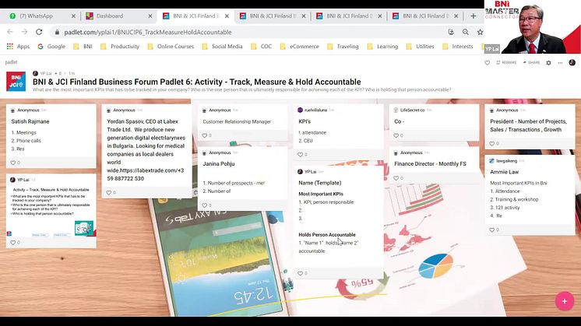
Task: Open the COC bookmarks folder
Action: click(x=261, y=46)
